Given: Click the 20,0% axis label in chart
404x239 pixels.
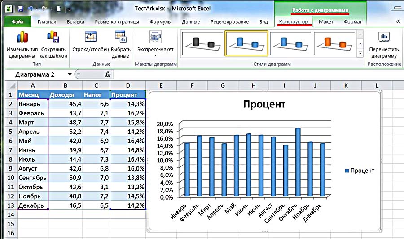Looking at the screenshot, I should pos(165,124).
